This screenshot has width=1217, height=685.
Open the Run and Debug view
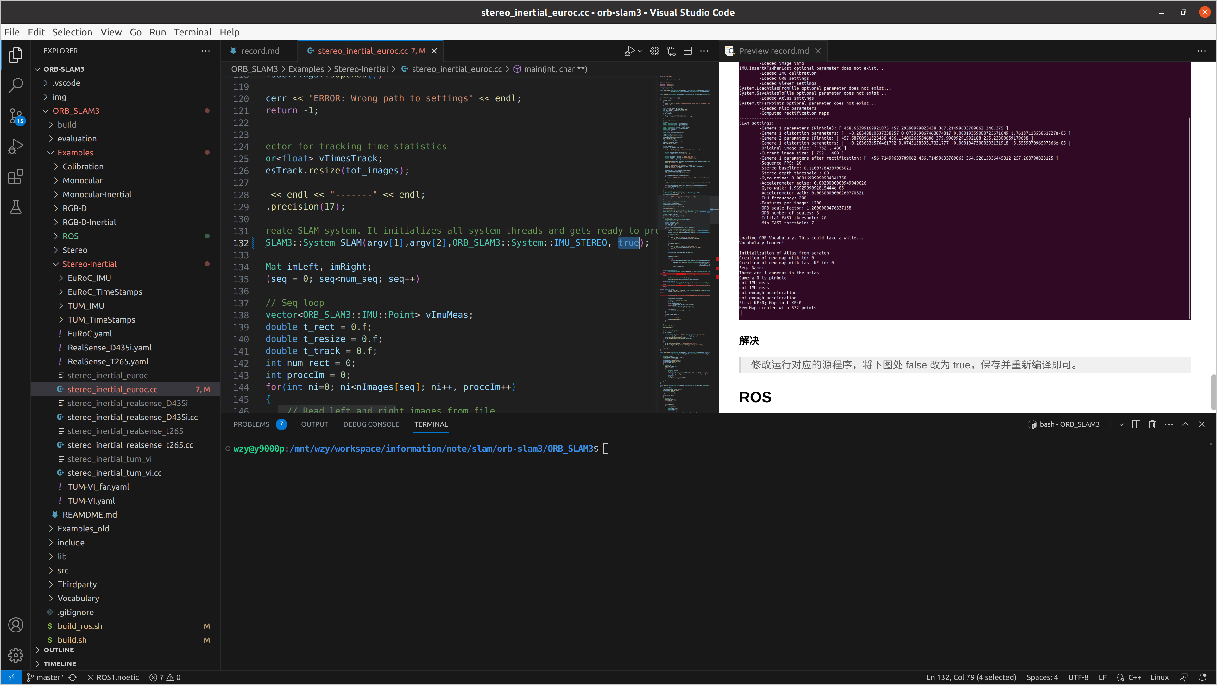(x=16, y=147)
